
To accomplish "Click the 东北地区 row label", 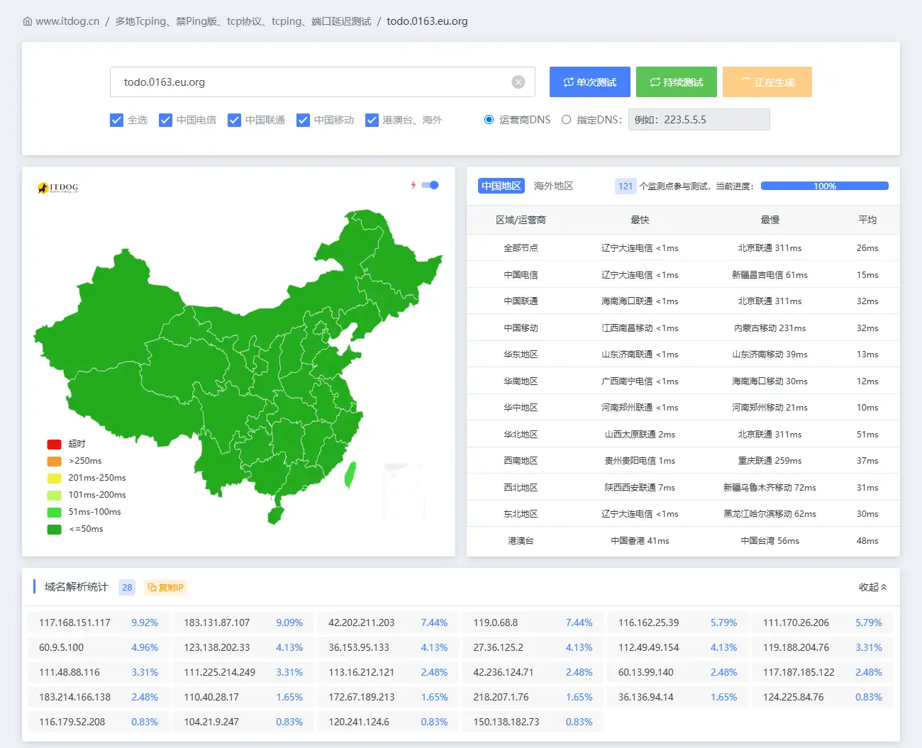I will pos(521,514).
